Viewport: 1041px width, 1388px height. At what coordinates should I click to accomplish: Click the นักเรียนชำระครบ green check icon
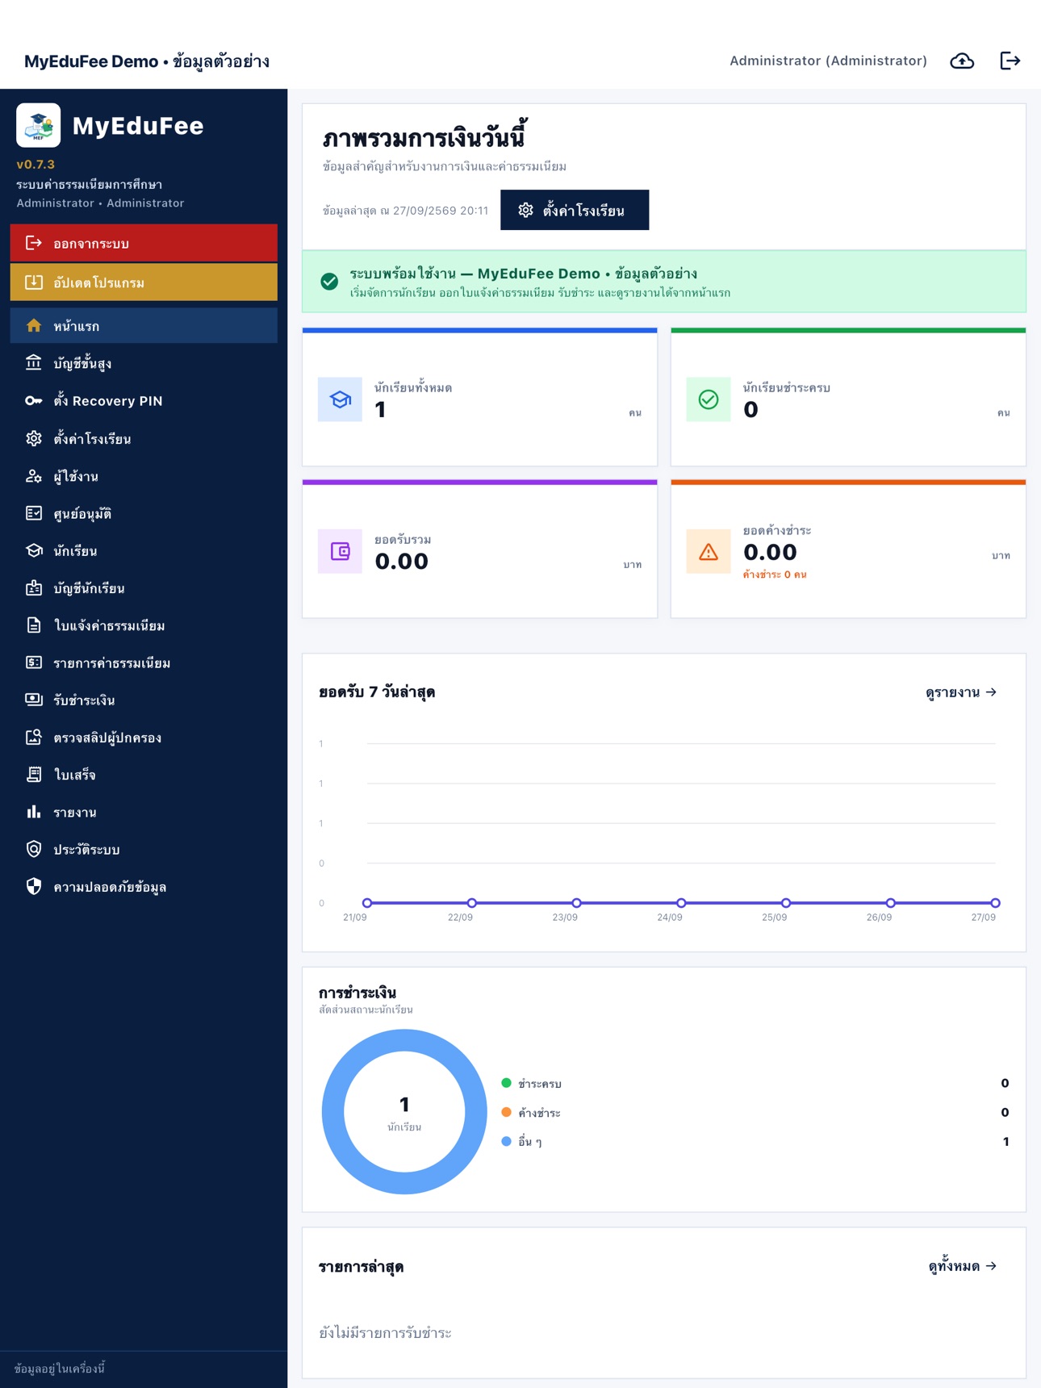click(x=709, y=399)
